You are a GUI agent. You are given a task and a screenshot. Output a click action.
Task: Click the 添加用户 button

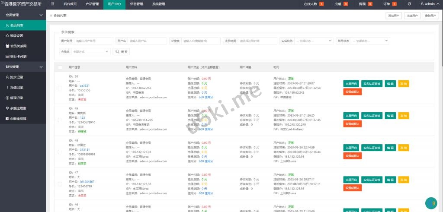[x=394, y=16]
